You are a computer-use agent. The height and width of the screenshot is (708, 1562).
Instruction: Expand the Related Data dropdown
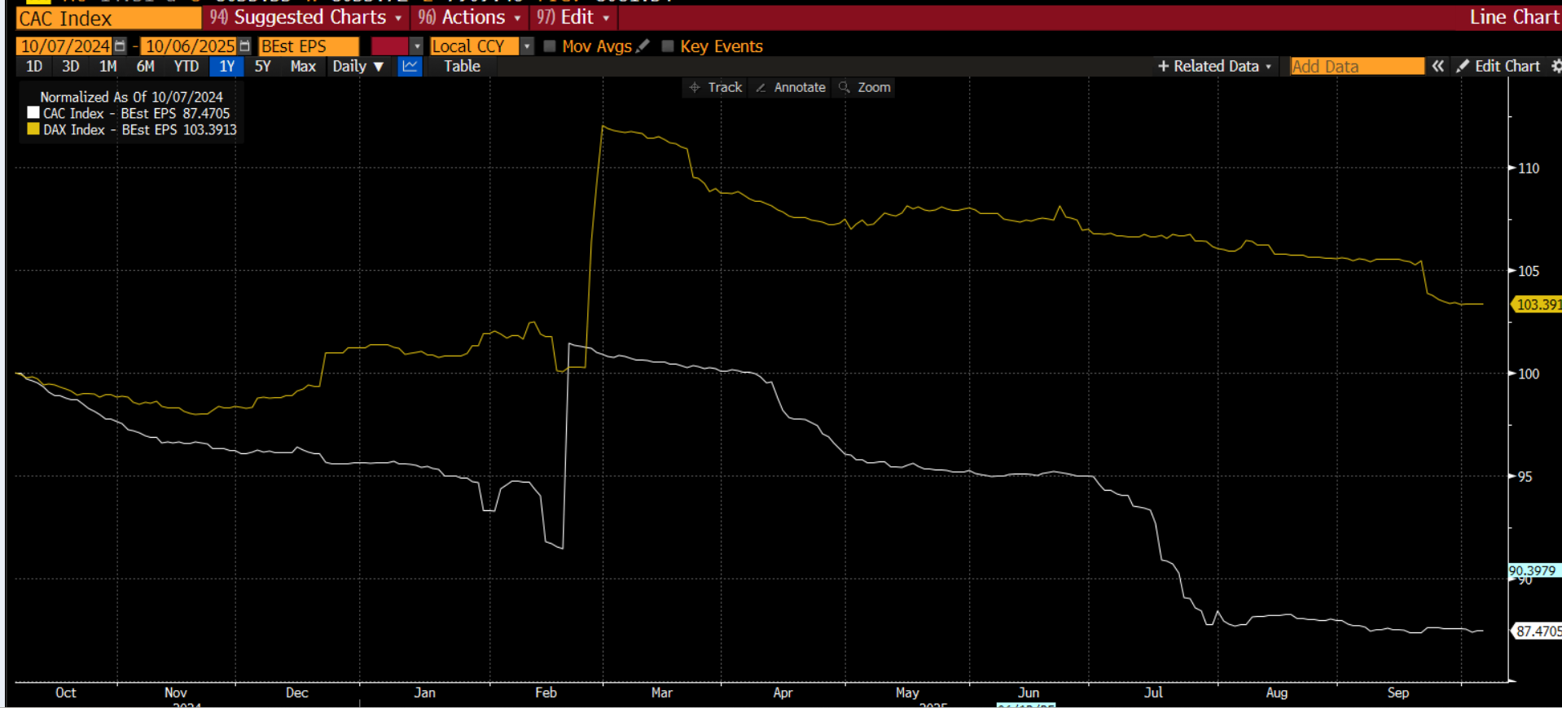click(x=1214, y=67)
